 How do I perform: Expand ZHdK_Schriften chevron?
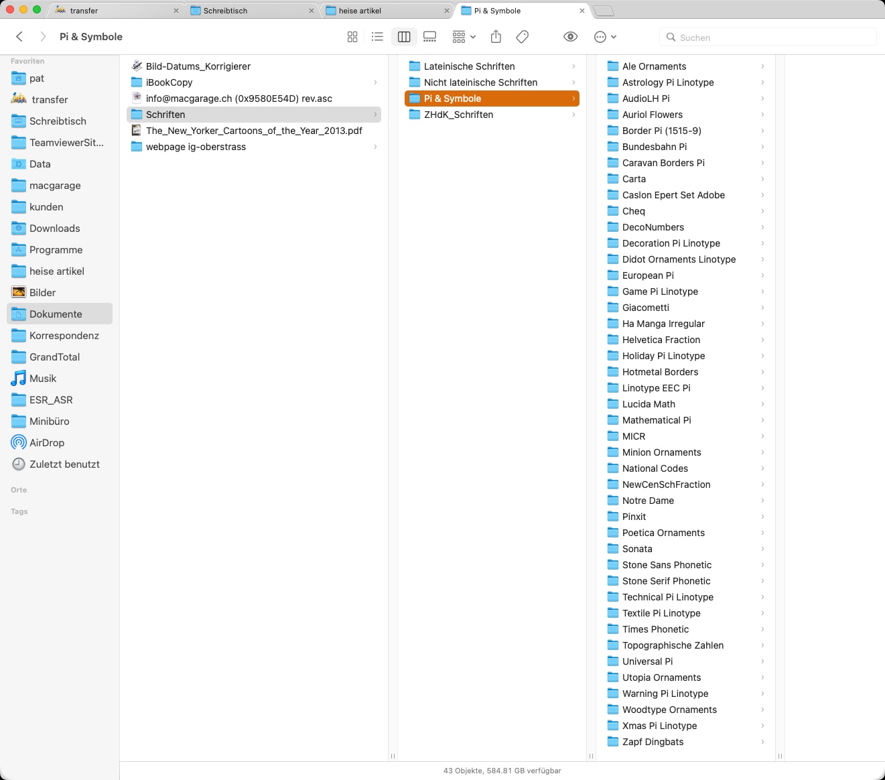573,115
